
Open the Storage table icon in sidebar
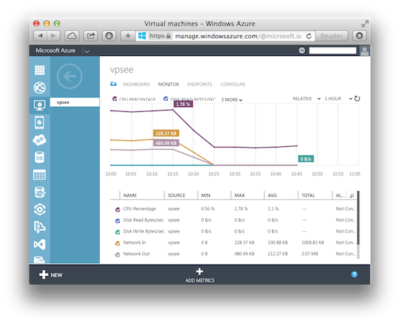(x=39, y=174)
